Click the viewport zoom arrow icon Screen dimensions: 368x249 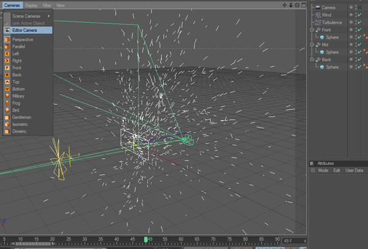click(291, 5)
